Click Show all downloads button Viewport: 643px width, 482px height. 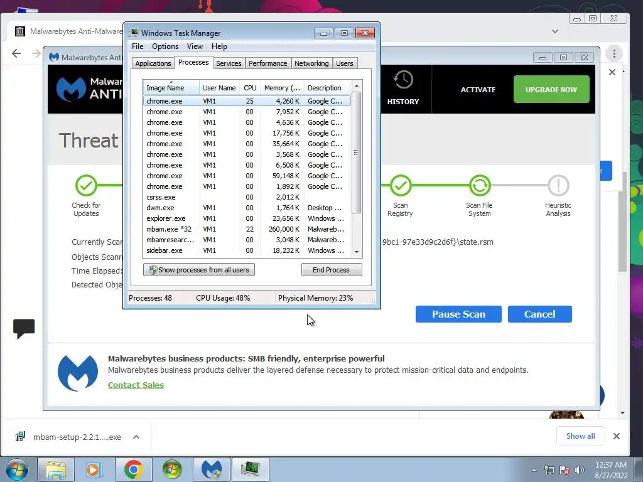(x=580, y=436)
